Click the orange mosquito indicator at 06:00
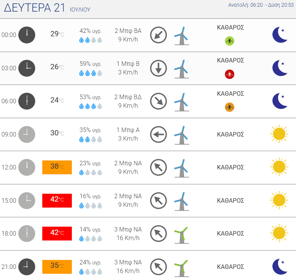Screen dimensions: 296x279 pos(229,107)
